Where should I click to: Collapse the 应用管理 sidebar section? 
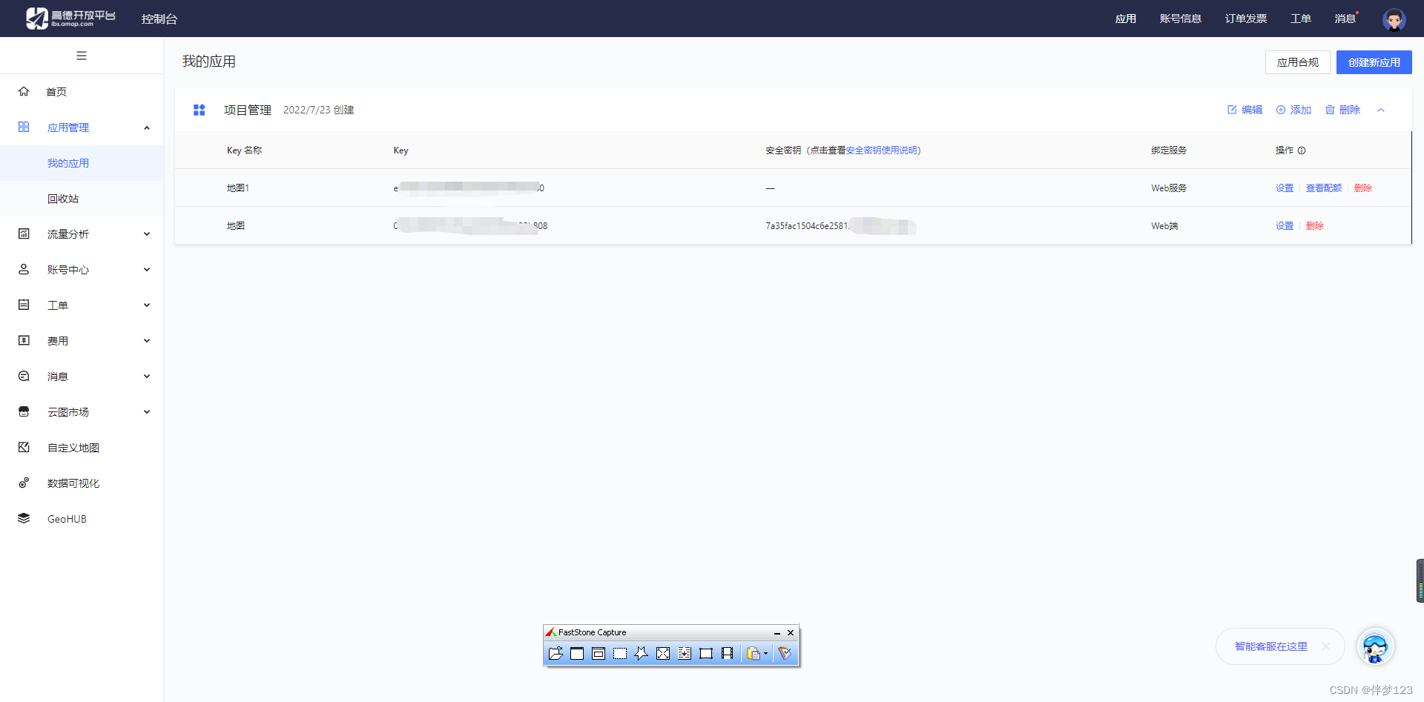[x=147, y=128]
